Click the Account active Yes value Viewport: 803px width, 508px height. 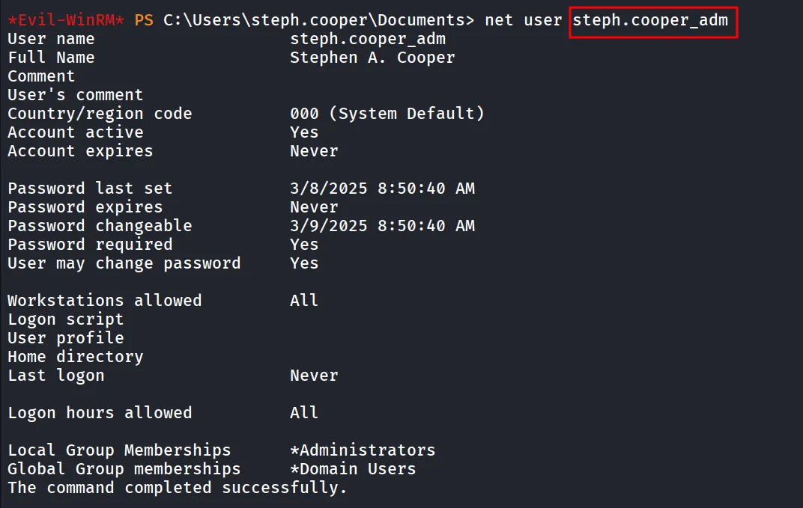[x=304, y=132]
